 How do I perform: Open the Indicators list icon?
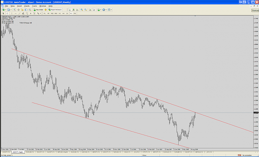pyautogui.click(x=99, y=10)
